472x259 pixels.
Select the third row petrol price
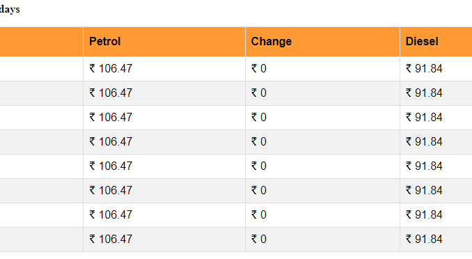click(x=111, y=118)
